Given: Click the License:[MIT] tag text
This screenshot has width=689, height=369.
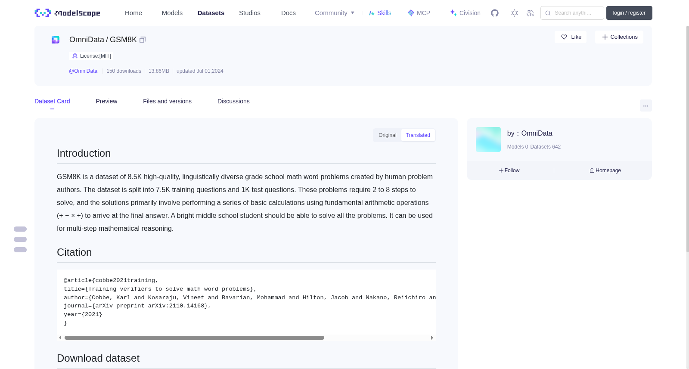Looking at the screenshot, I should 96,56.
